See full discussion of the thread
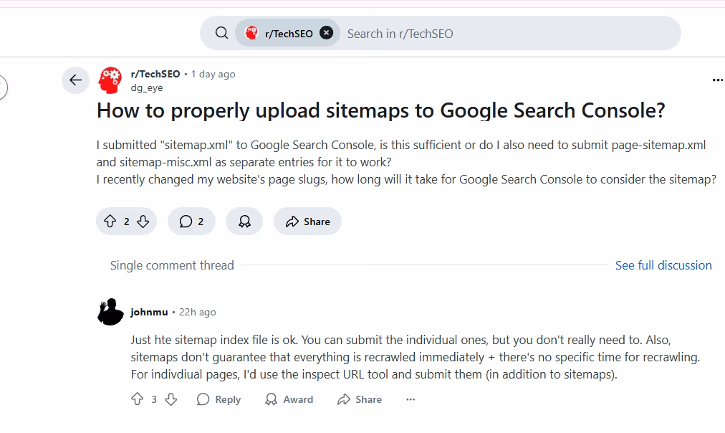 663,265
